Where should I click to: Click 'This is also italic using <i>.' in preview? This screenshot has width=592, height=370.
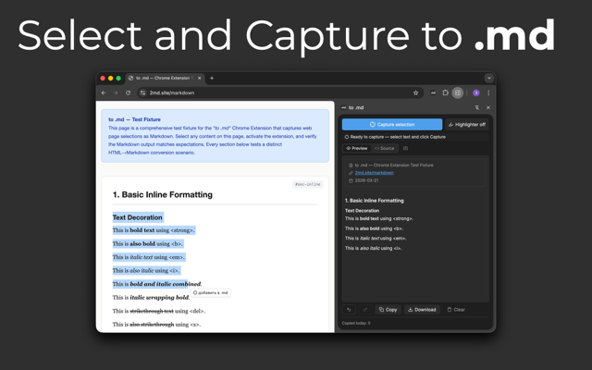coord(374,248)
